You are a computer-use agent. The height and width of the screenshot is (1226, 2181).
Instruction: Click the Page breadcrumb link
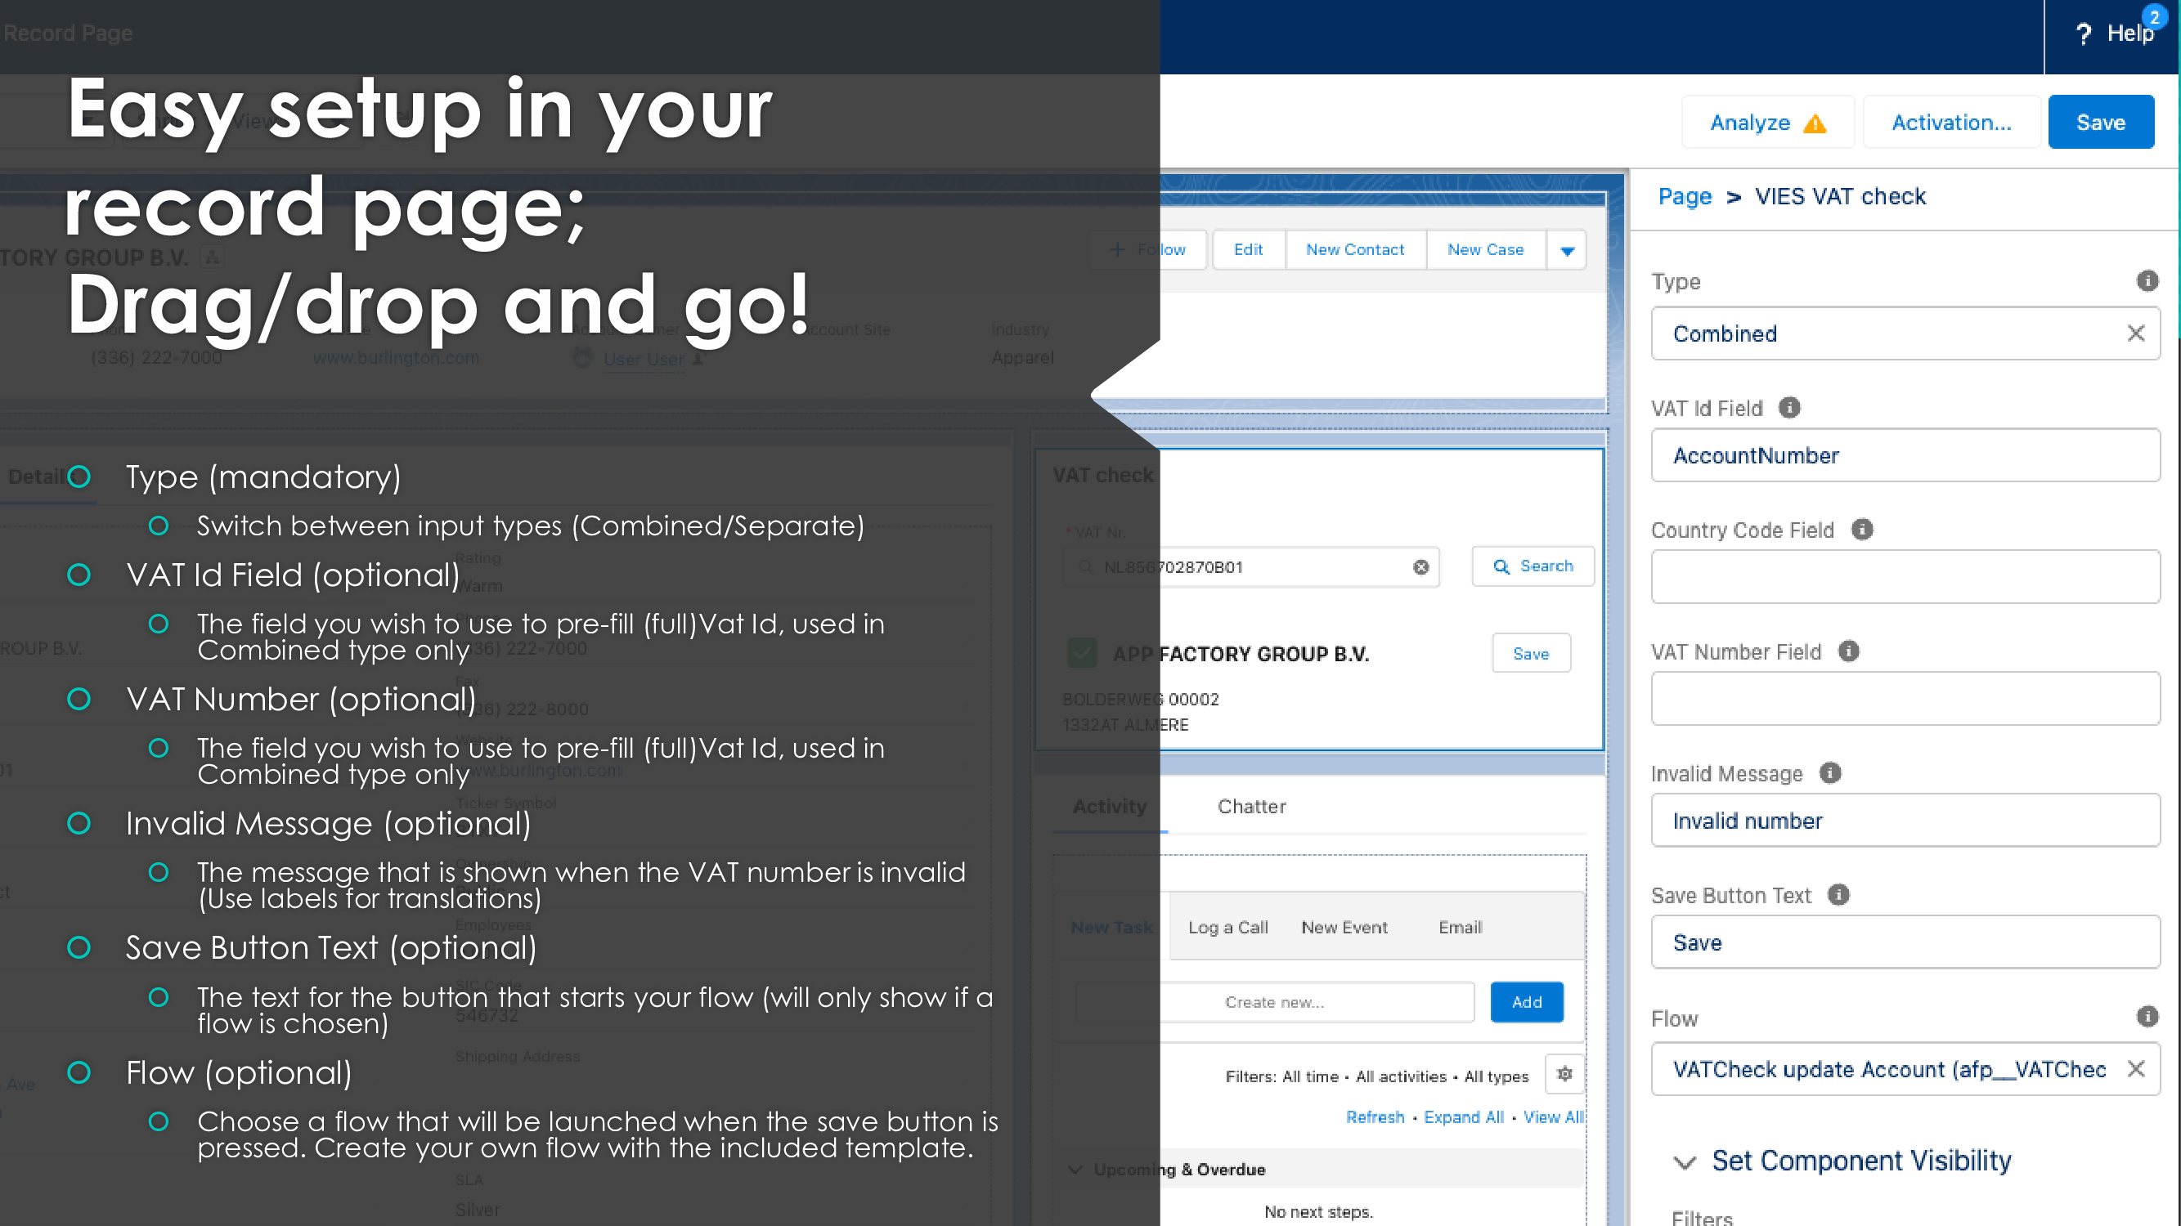[1684, 196]
